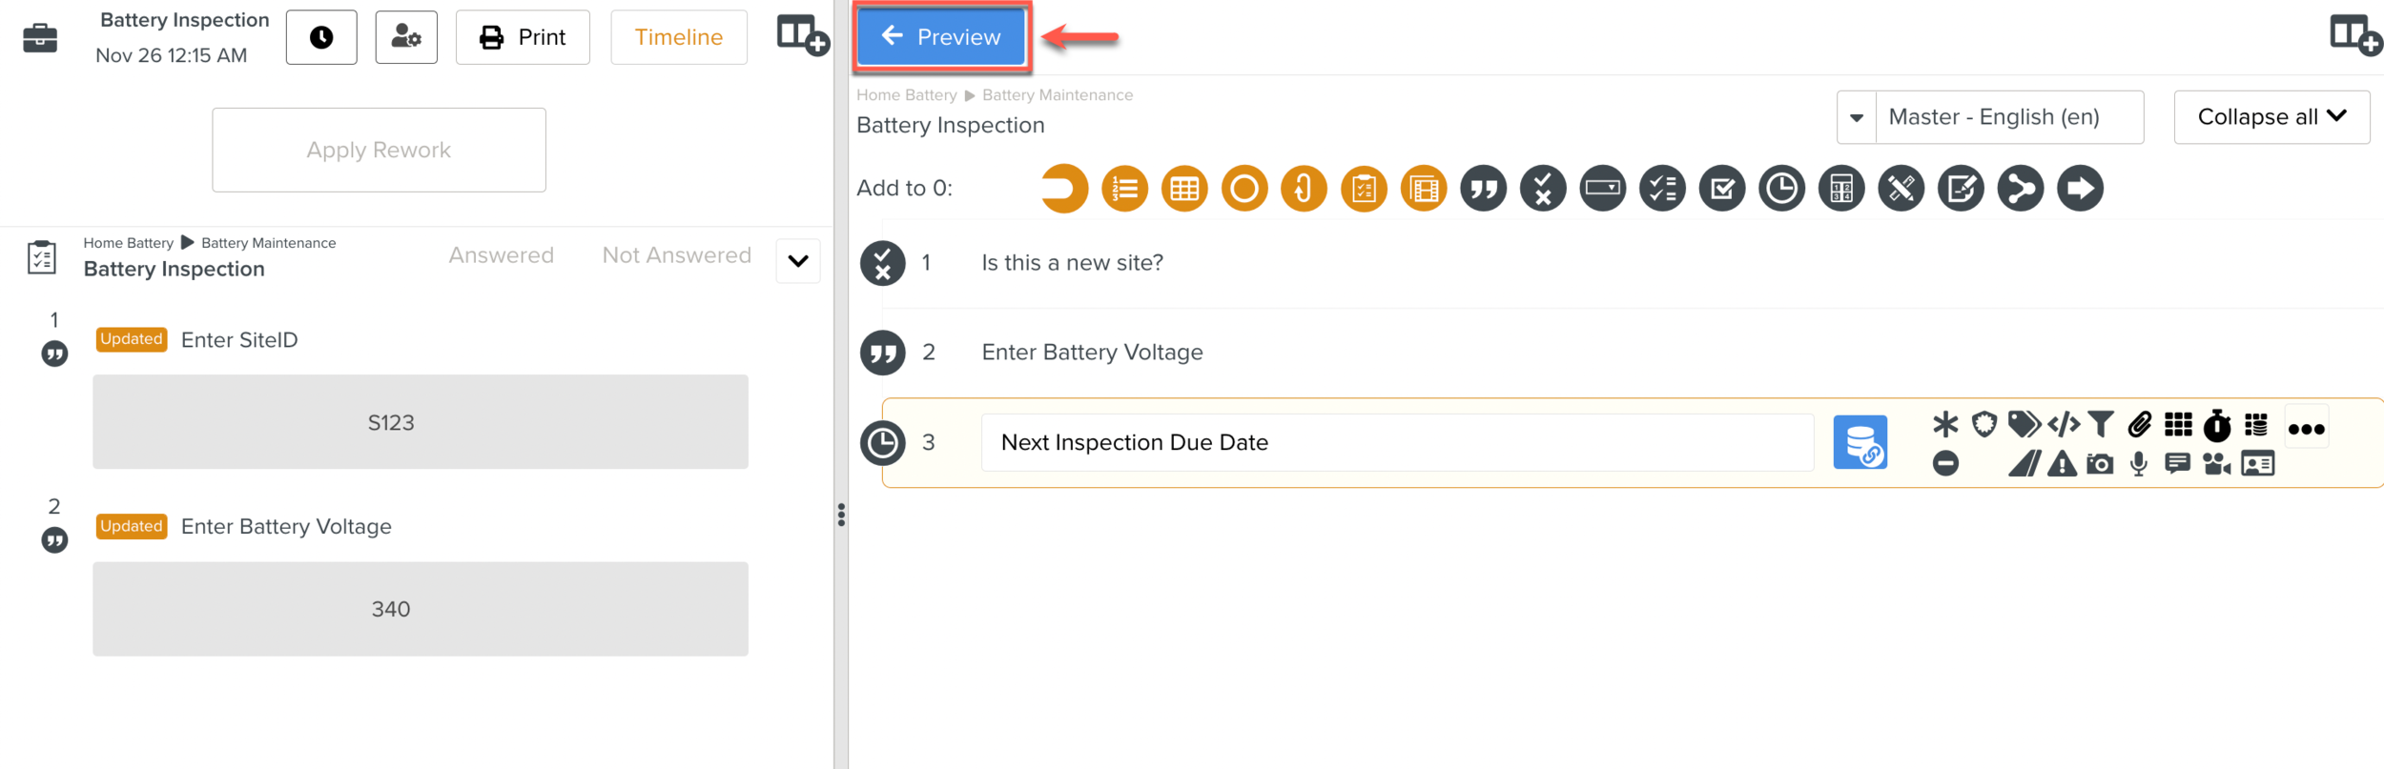Add a numbered list item from toolbar

(1124, 189)
